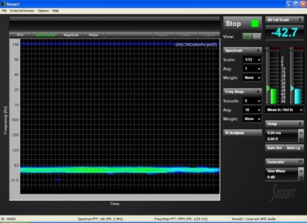The height and width of the screenshot is (223, 307).
Task: Click the measurement input green level meter
Action: [x=274, y=96]
